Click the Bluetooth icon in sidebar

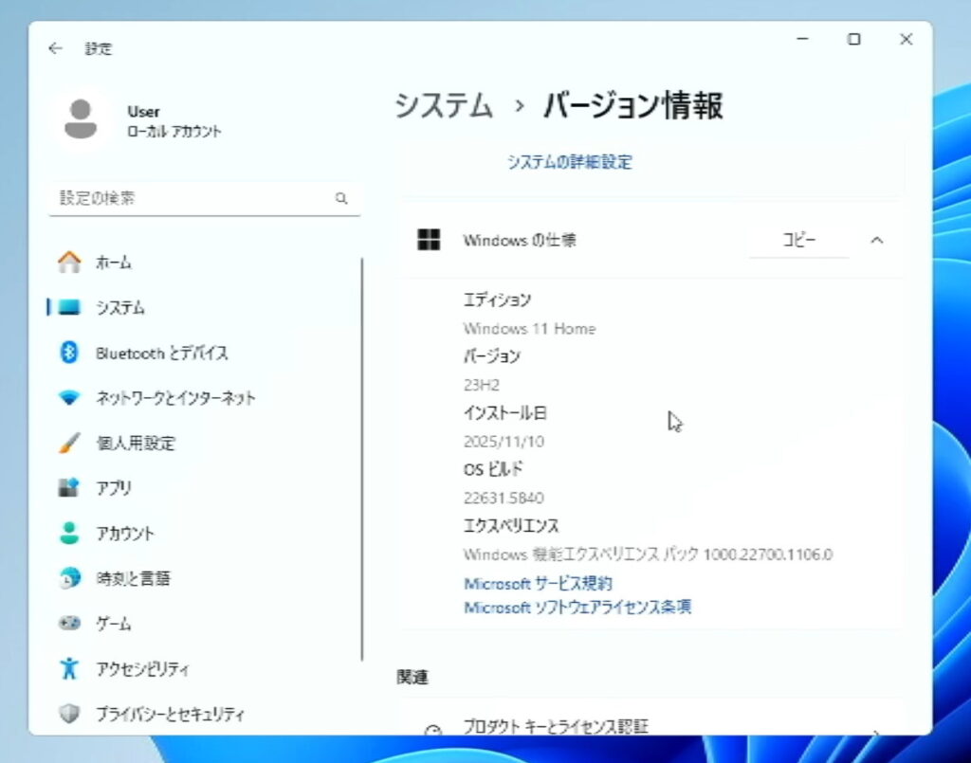pyautogui.click(x=69, y=353)
